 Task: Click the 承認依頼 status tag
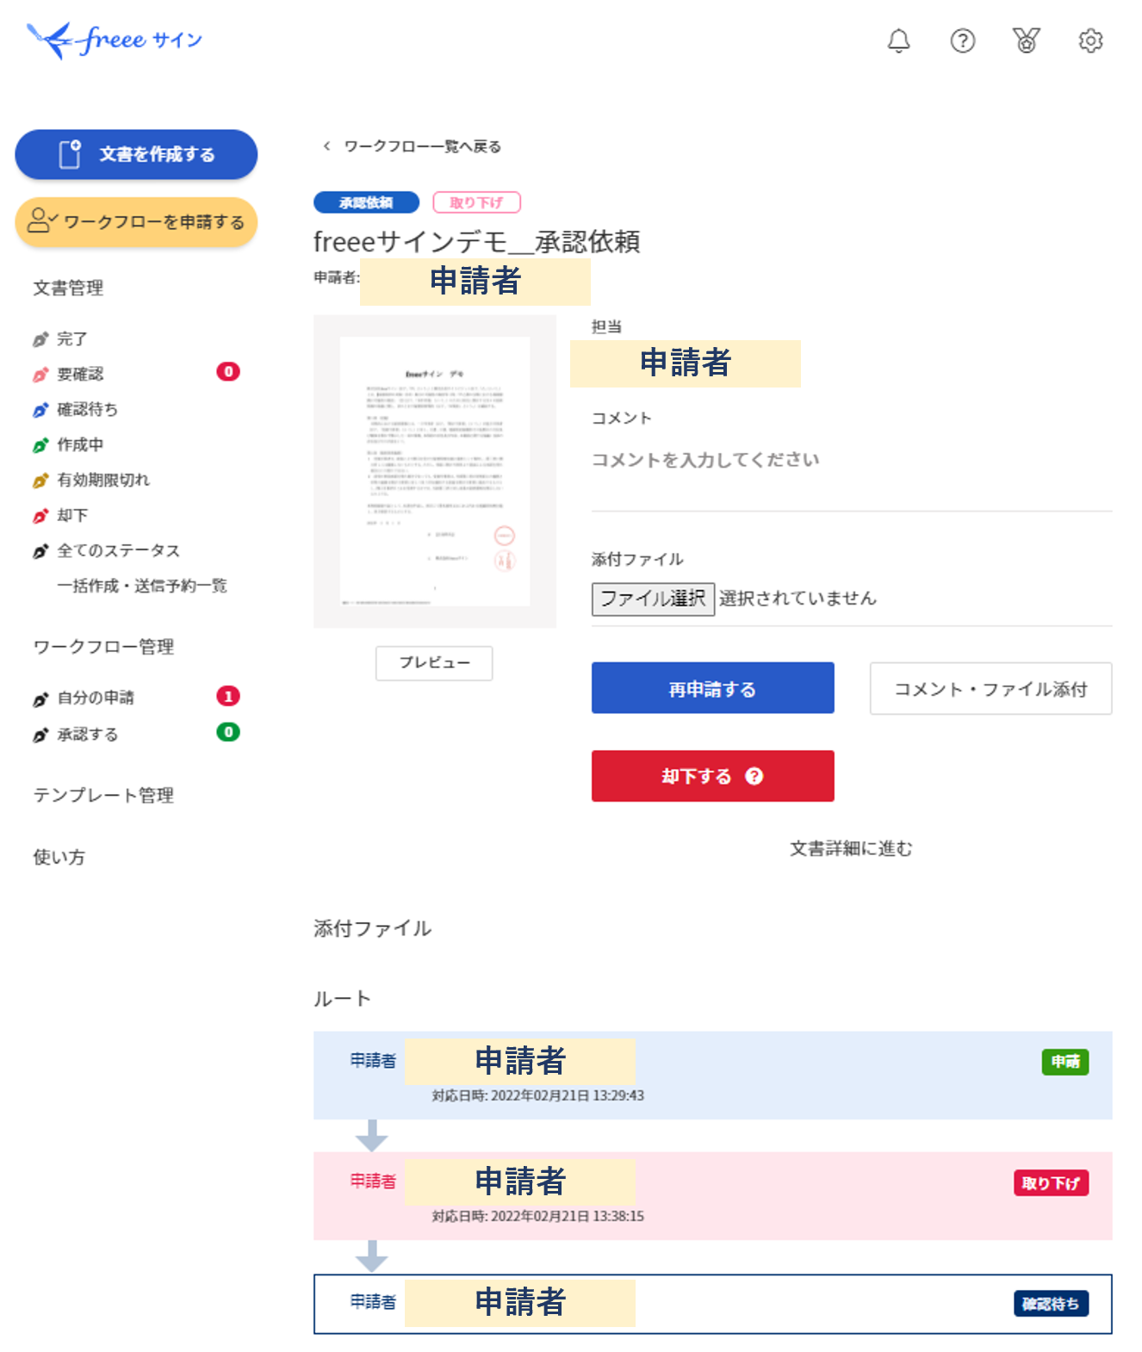tap(366, 202)
